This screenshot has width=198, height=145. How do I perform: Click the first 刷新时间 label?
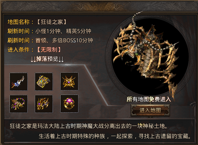[18, 31]
